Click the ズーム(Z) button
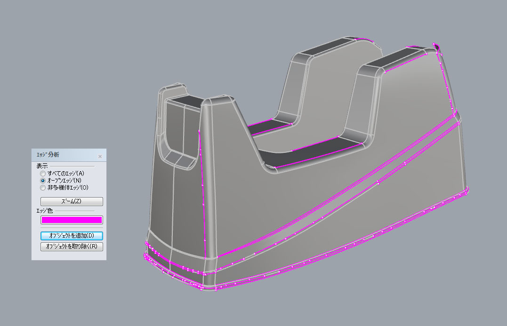 (72, 201)
